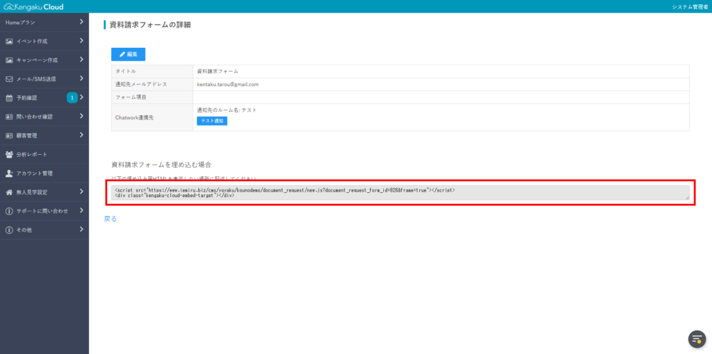Click inside the embed HTML code textarea

[400, 193]
